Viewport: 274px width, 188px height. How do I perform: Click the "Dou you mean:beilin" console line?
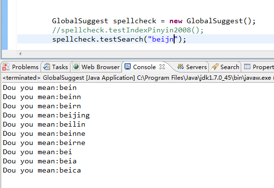44,125
